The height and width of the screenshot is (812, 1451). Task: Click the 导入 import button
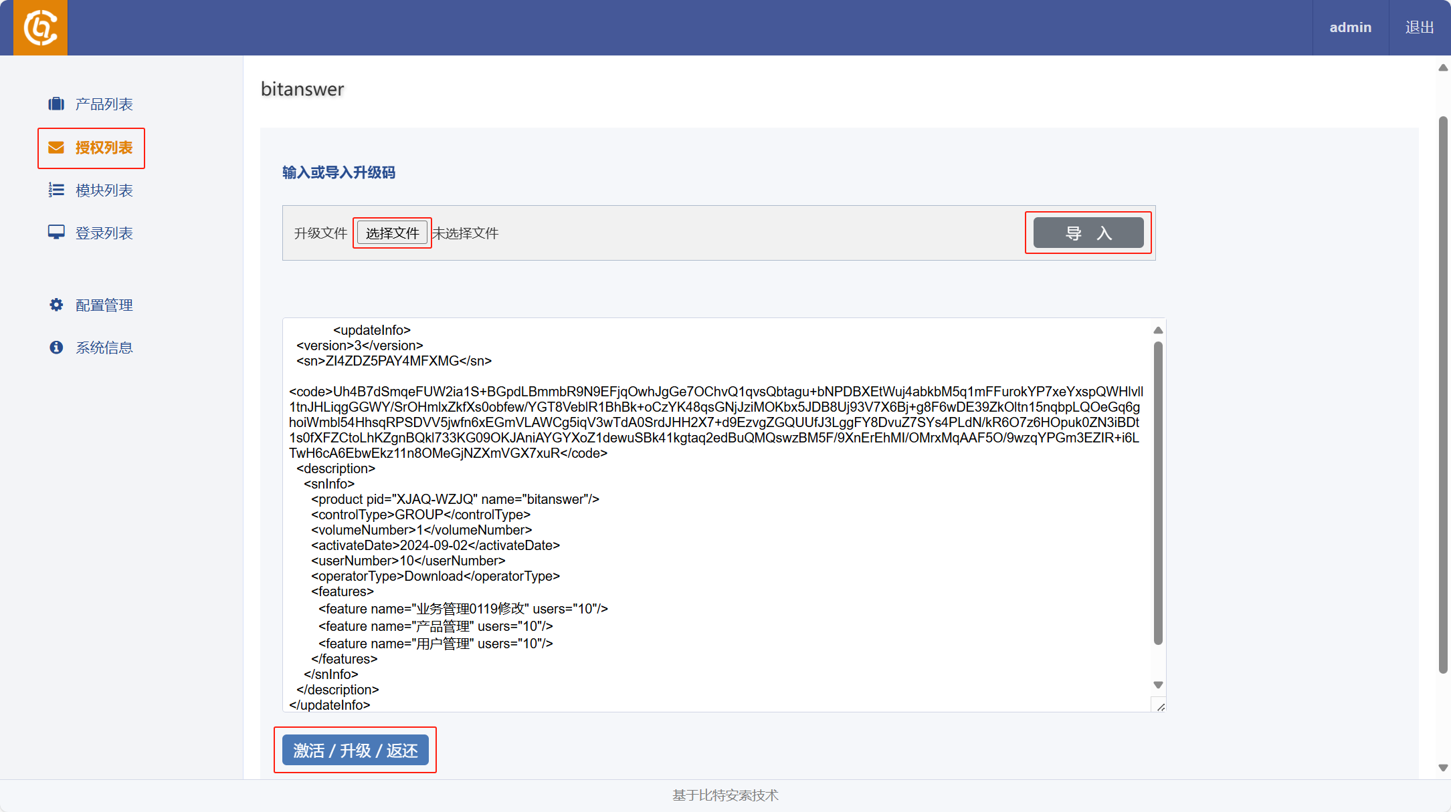(1088, 233)
